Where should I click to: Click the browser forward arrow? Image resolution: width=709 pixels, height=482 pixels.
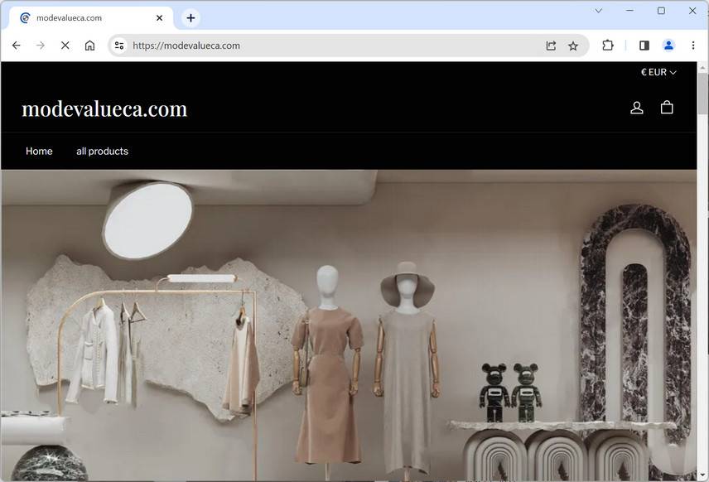(41, 46)
